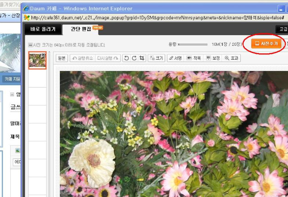Viewport: 288px width, 197px height.
Task: Open the 보정 (adjust) tool
Action: click(213, 58)
